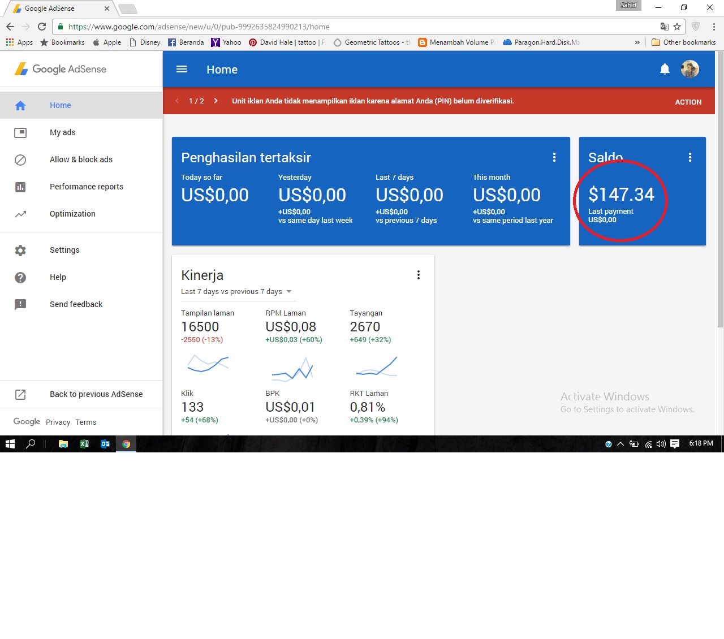Open a new tab in Chrome
The width and height of the screenshot is (724, 639).
coord(128,8)
